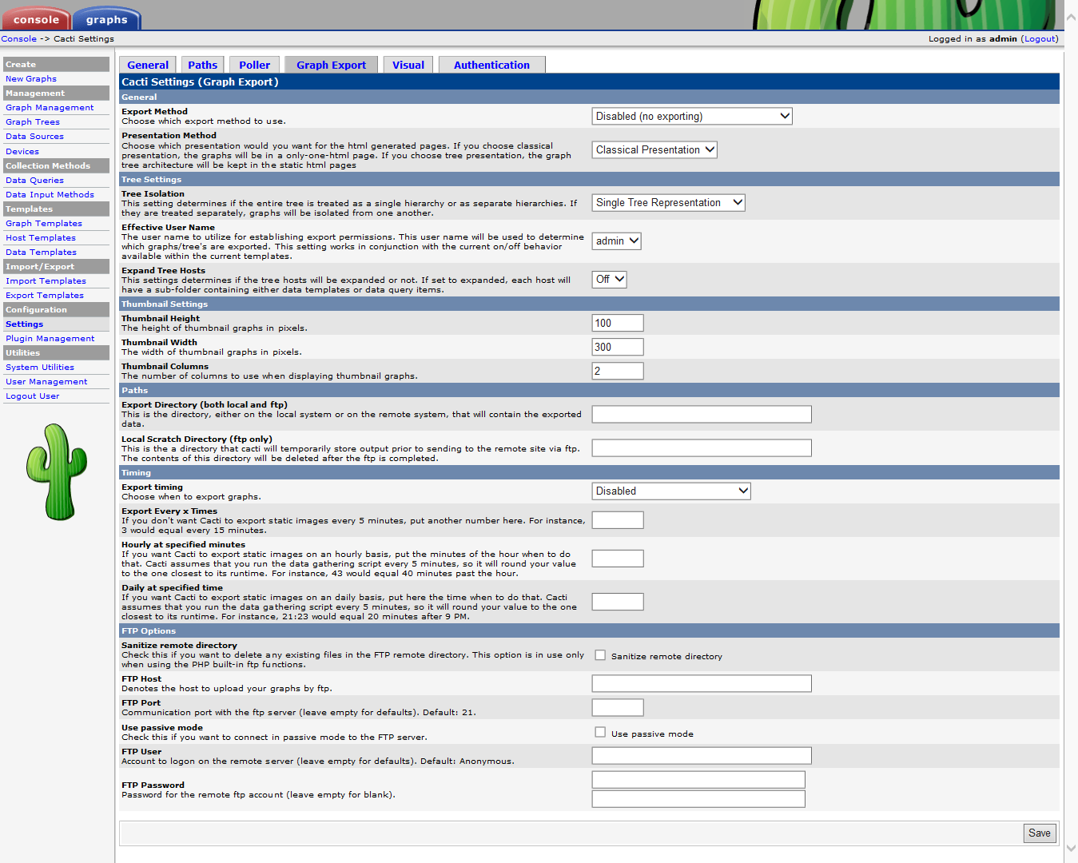Click the FTP Port input field
This screenshot has height=863, width=1078.
pyautogui.click(x=618, y=707)
